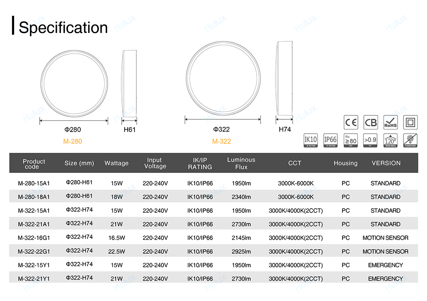Viewport: 427px width, 301px height.
Task: Click the VERSION column header
Action: [386, 163]
